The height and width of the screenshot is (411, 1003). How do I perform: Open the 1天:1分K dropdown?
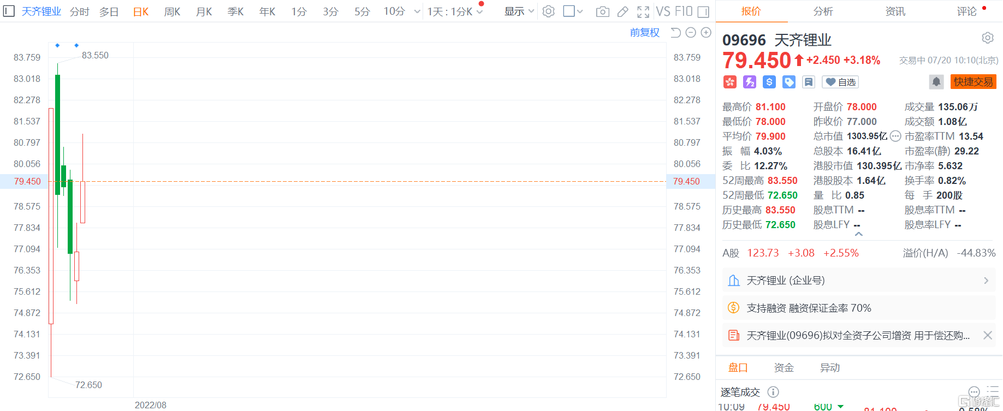point(455,11)
